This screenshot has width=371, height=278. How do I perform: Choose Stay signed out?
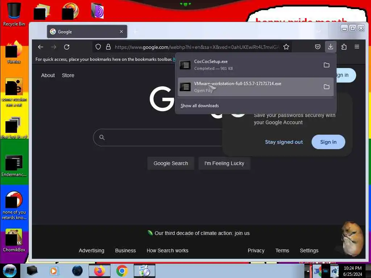click(x=284, y=142)
